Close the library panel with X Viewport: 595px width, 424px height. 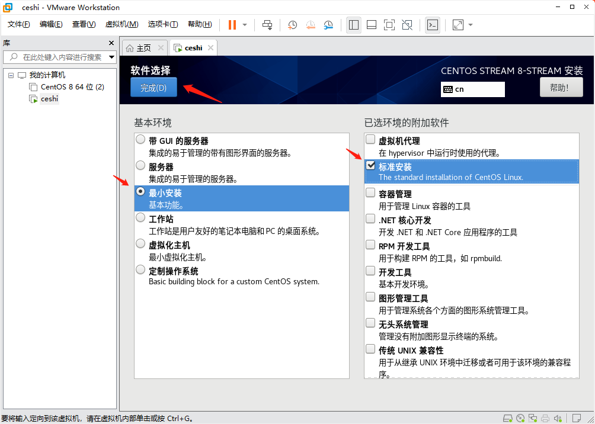(x=111, y=43)
